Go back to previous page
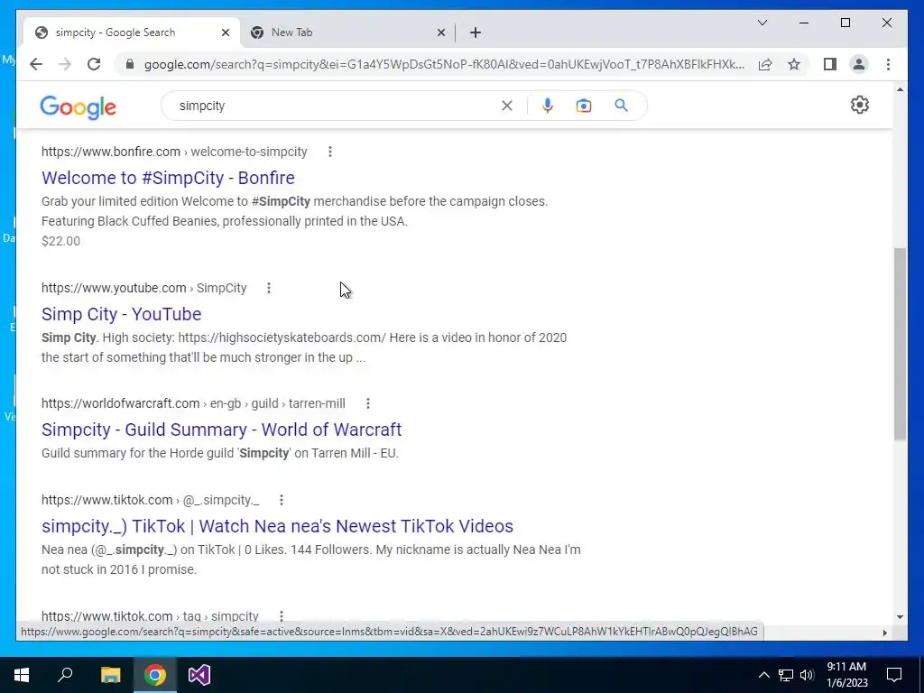924x693 pixels. (36, 64)
